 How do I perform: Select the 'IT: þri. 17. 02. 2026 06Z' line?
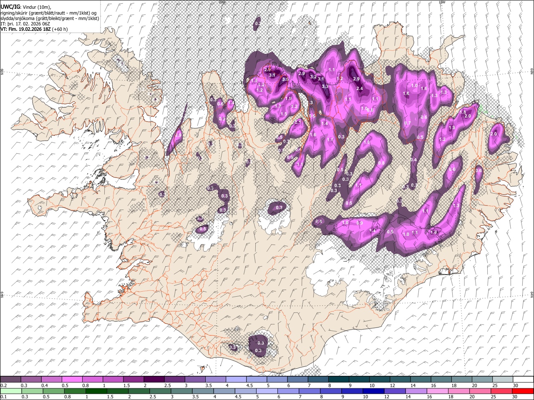tap(25, 24)
